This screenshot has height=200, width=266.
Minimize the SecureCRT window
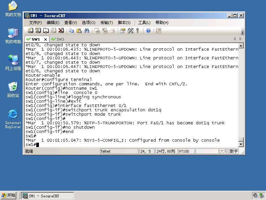[x=229, y=16]
